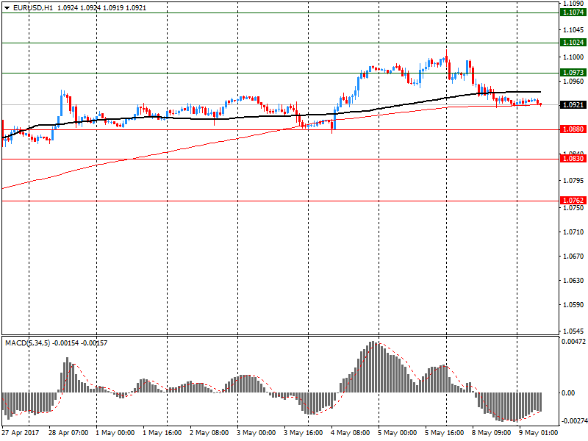Select the 1.1074 green resistance level label
Viewport: 588px width, 441px height.
[x=573, y=12]
